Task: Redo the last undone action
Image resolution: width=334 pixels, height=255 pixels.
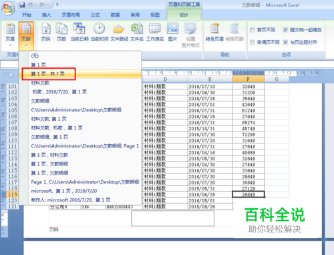Action: click(x=42, y=5)
